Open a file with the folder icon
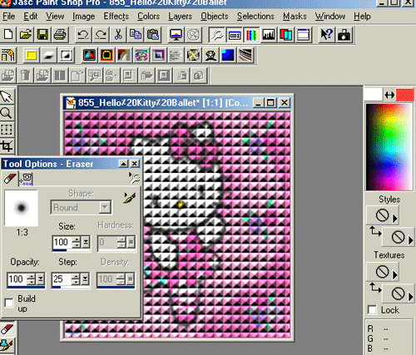The width and height of the screenshot is (416, 355). 26,35
